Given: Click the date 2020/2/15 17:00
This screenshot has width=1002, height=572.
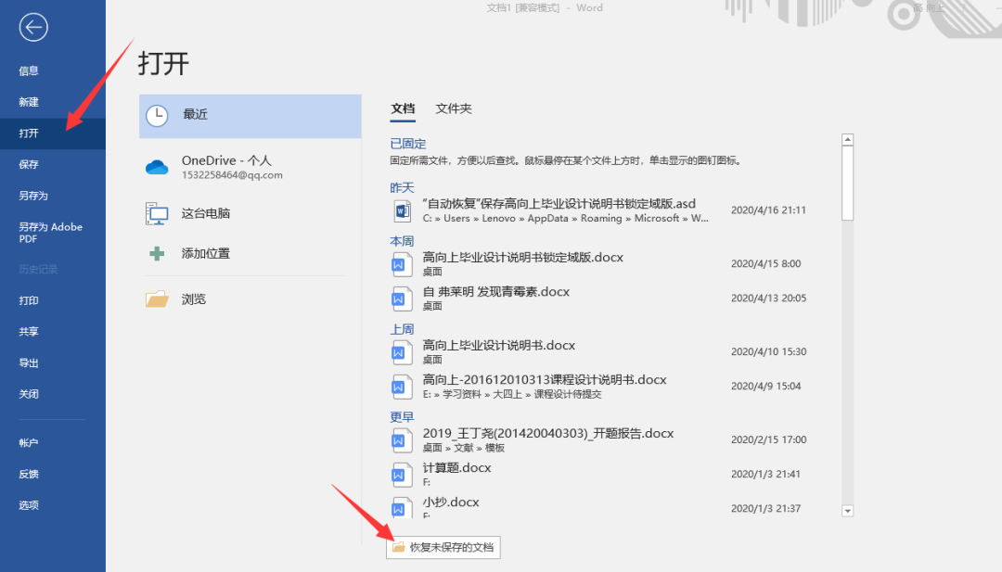Looking at the screenshot, I should coord(768,439).
